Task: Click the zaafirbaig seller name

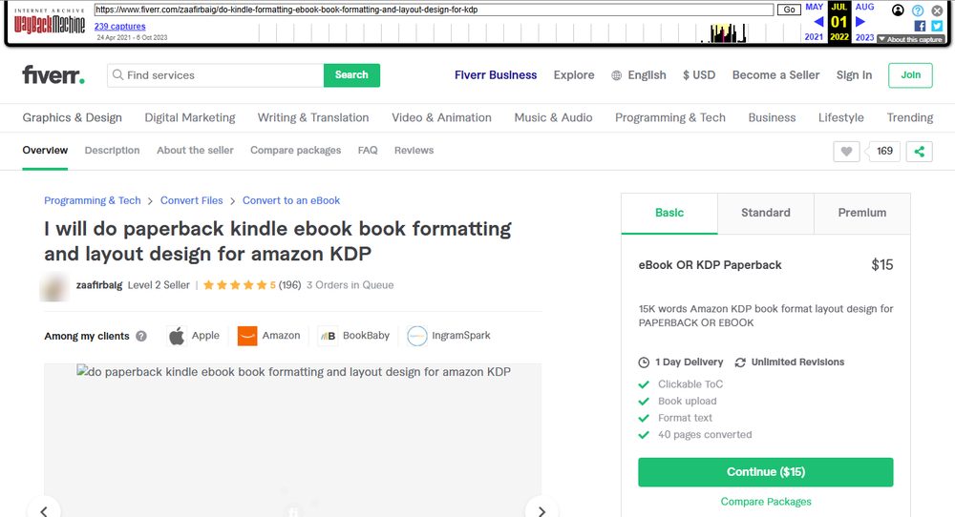Action: (x=99, y=285)
